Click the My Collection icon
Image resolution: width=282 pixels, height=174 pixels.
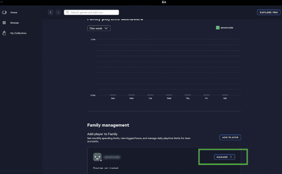point(4,33)
